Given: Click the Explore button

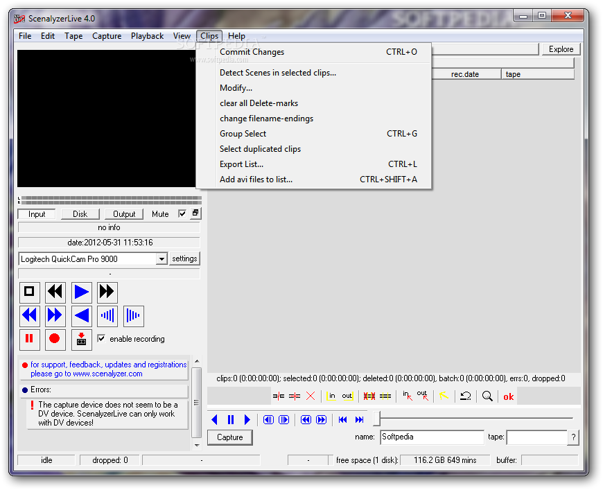Looking at the screenshot, I should click(561, 49).
